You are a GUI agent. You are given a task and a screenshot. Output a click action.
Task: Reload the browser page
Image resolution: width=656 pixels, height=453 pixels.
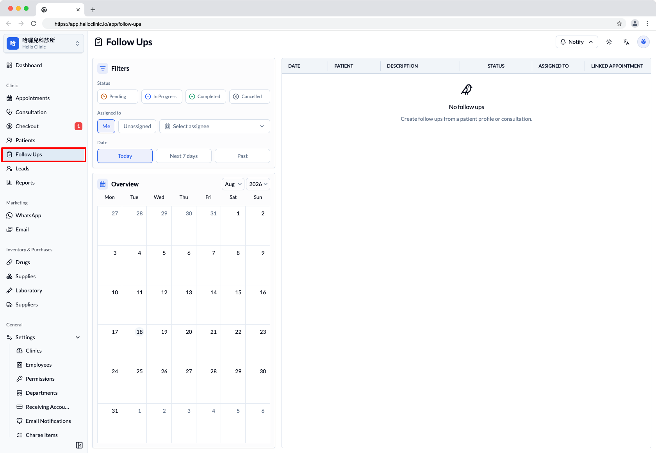click(x=34, y=23)
